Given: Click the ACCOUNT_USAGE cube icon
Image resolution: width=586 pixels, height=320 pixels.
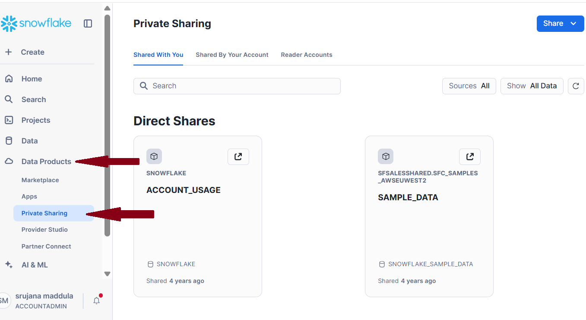Looking at the screenshot, I should click(x=154, y=156).
